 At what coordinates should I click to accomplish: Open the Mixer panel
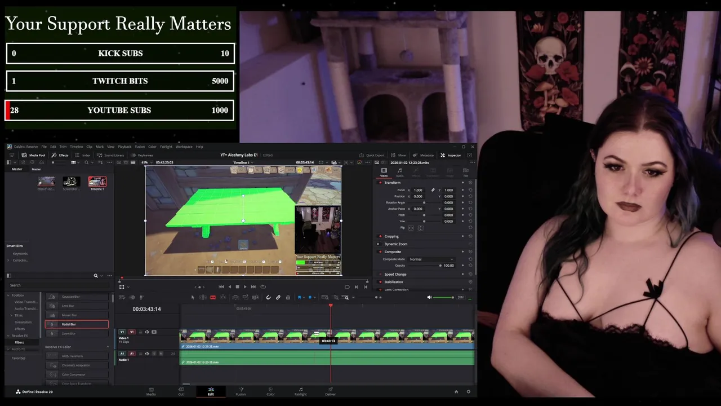[399, 155]
